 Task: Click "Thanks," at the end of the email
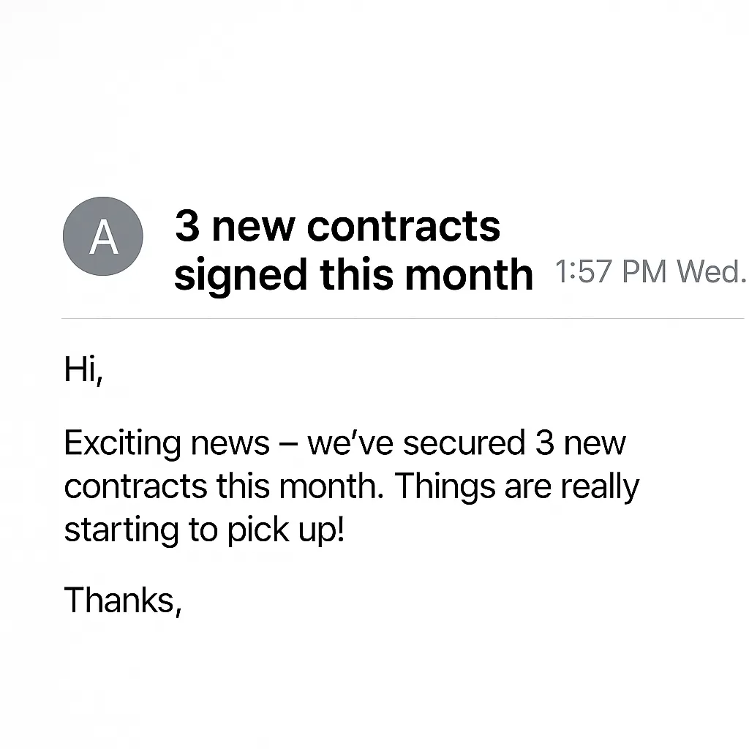click(x=123, y=600)
